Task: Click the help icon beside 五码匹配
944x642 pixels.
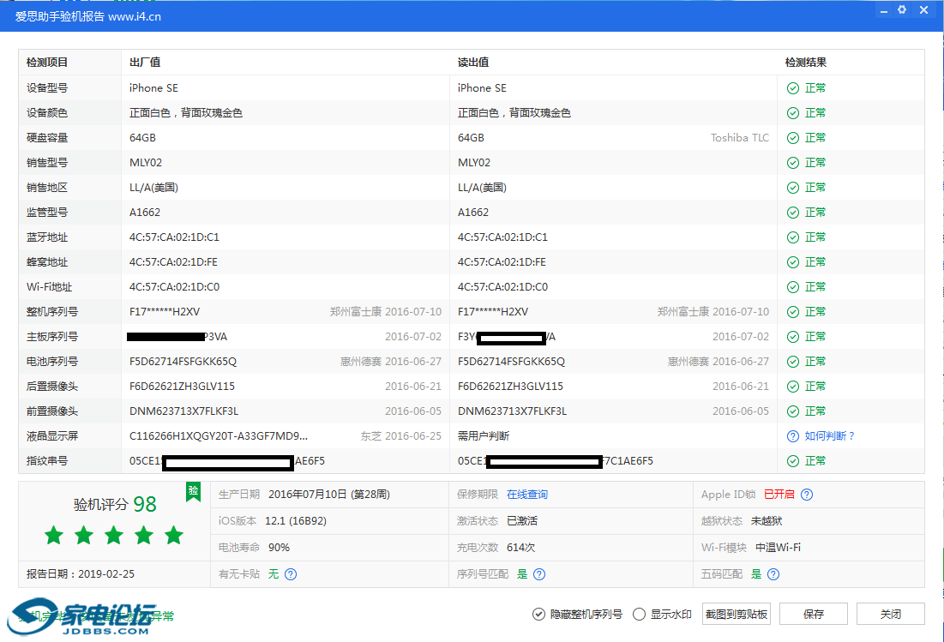Action: 773,574
